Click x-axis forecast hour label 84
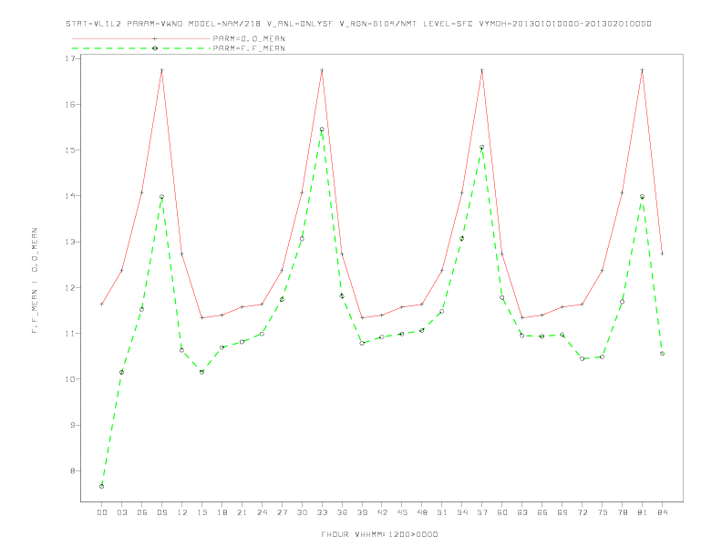 (662, 512)
